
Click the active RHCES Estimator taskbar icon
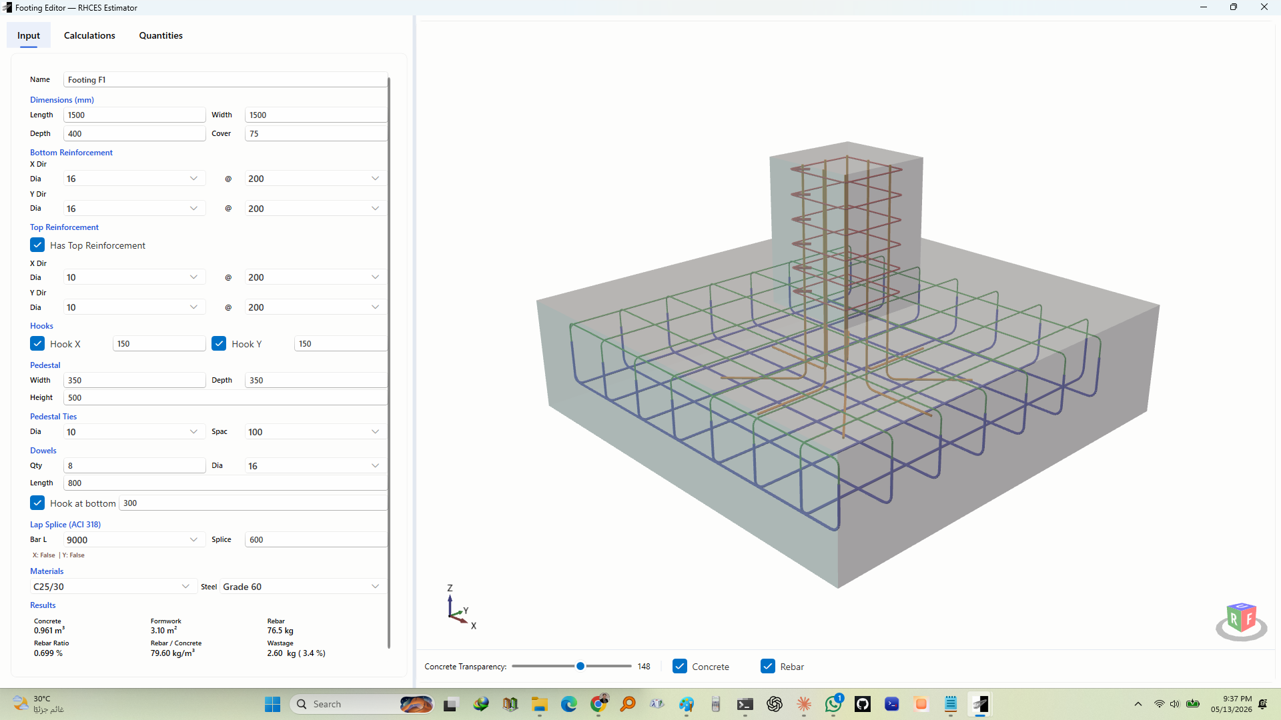click(980, 704)
